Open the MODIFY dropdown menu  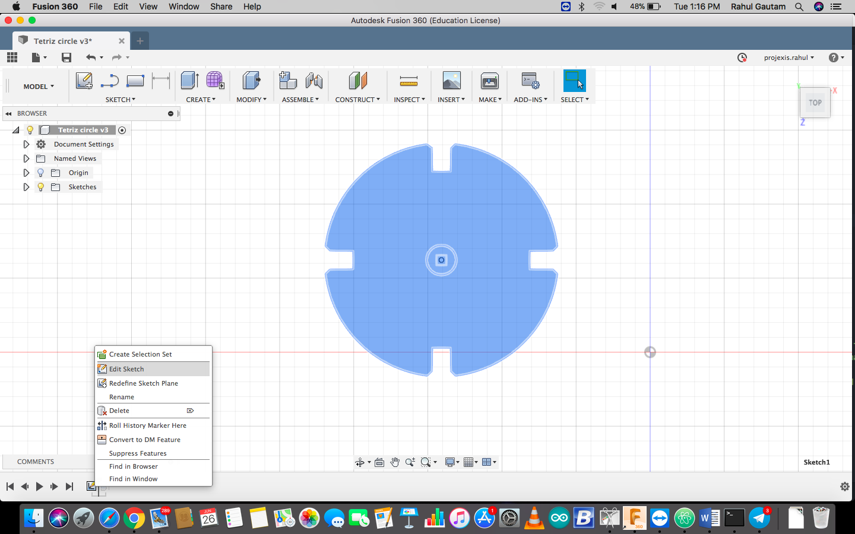(x=252, y=100)
